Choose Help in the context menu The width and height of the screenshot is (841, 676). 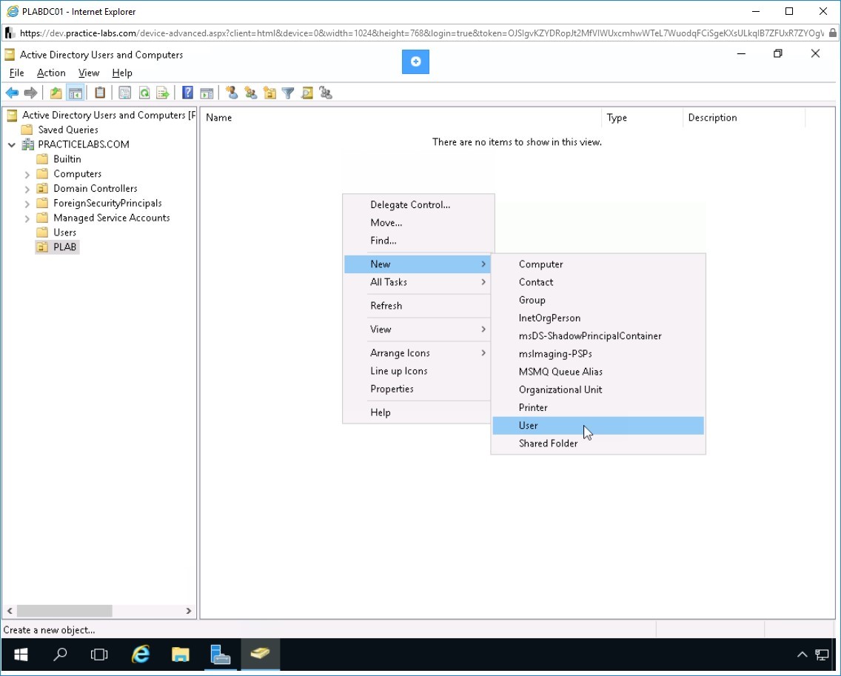[x=418, y=412]
